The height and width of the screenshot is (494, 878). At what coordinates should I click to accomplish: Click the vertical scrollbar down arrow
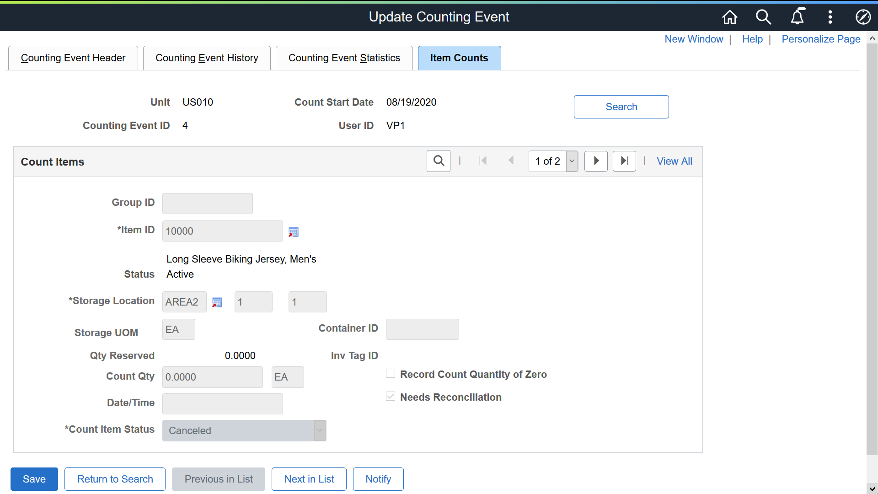tap(872, 488)
